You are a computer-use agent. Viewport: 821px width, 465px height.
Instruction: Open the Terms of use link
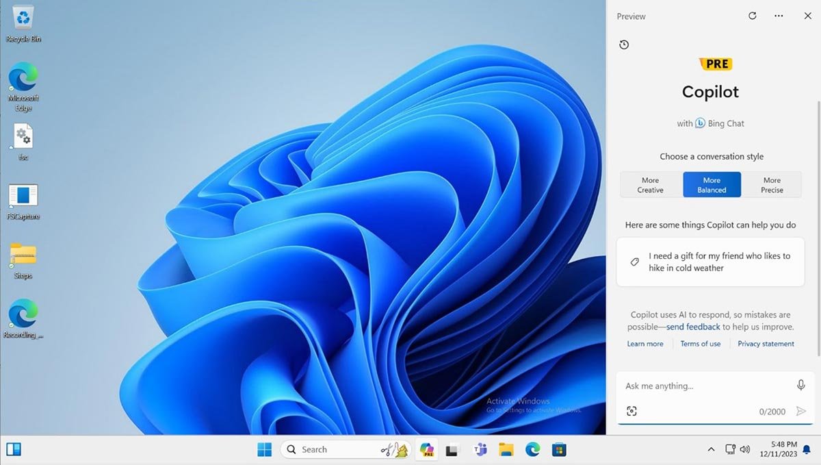point(700,343)
